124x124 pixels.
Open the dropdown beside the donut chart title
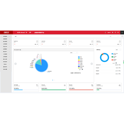118,50
